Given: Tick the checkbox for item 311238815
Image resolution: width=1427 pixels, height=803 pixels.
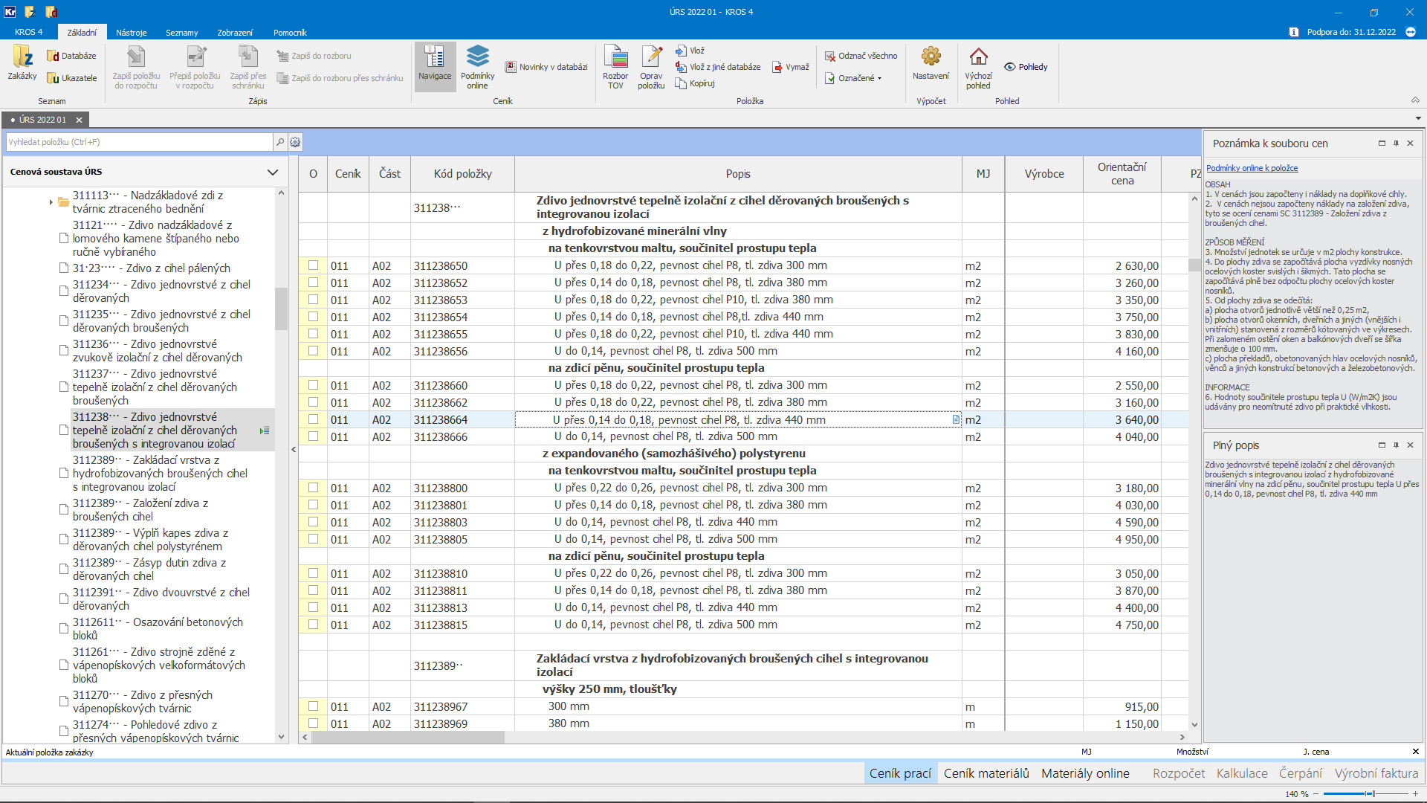Looking at the screenshot, I should pos(313,625).
